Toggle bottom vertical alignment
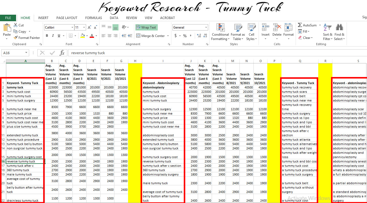Image resolution: width=367 pixels, height=203 pixels. (116, 27)
